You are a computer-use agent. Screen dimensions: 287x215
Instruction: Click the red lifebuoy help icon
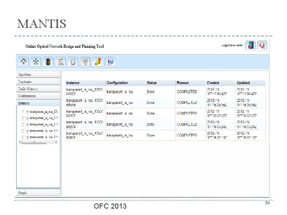pyautogui.click(x=262, y=45)
